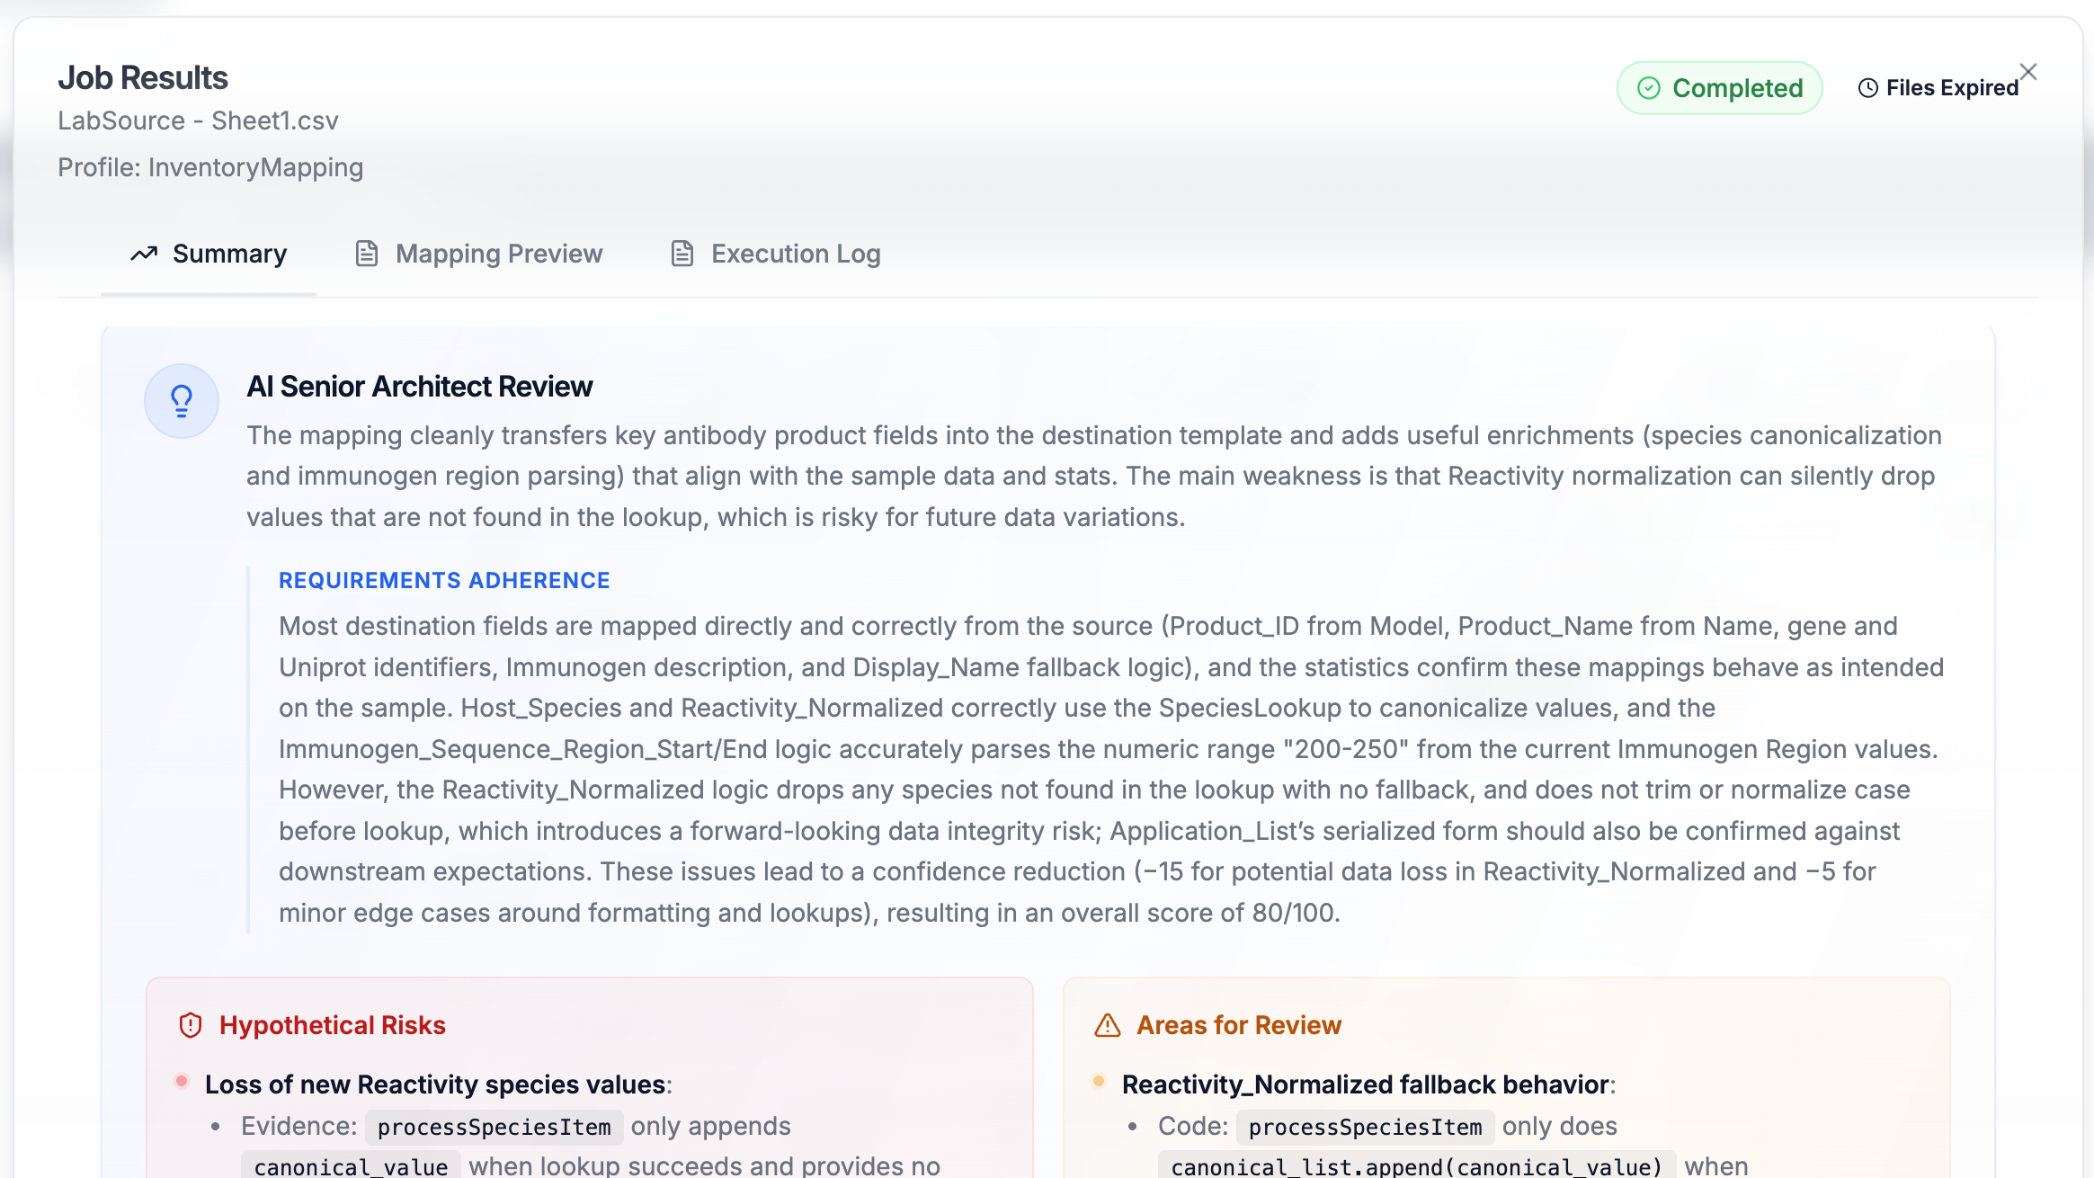Select the shield icon next to Hypothetical Risks
The image size is (2094, 1178).
pyautogui.click(x=189, y=1024)
